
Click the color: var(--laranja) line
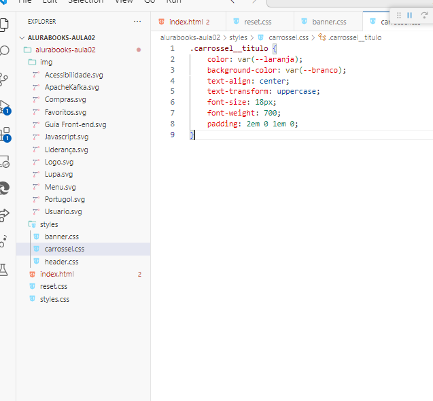pyautogui.click(x=255, y=59)
